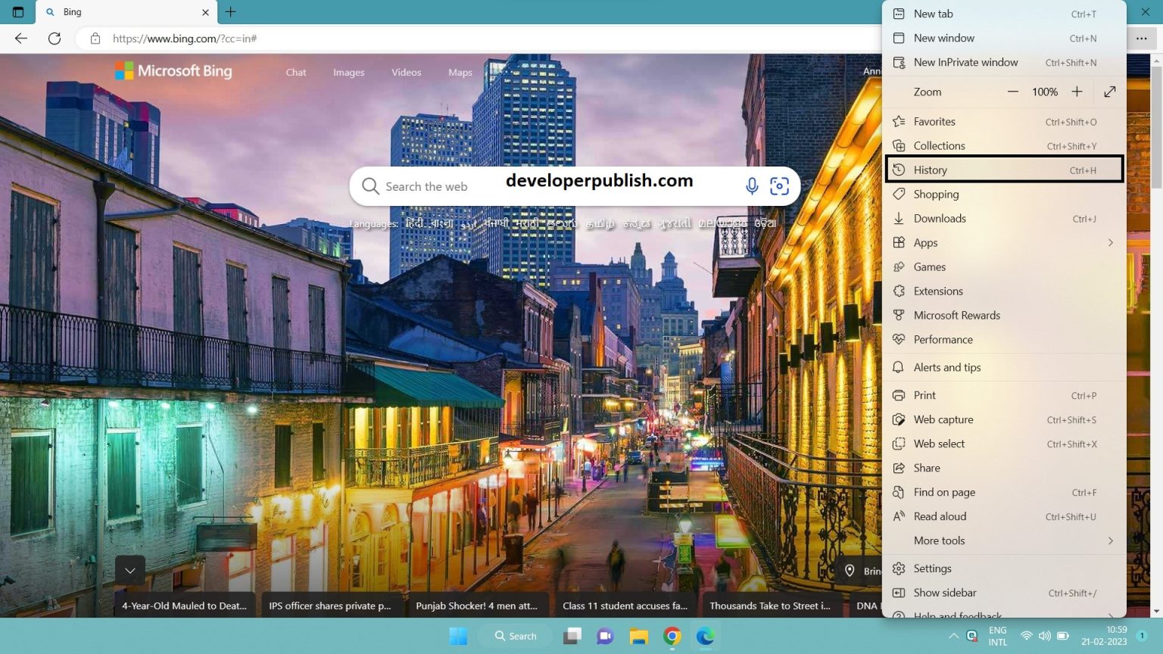Switch to the Images tab on Bing
The height and width of the screenshot is (654, 1163).
(x=348, y=72)
